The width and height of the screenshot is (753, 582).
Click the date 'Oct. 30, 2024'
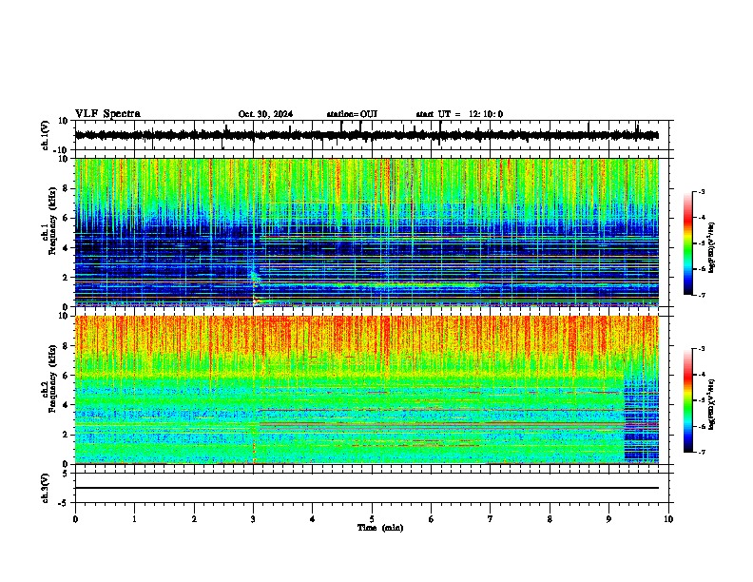pyautogui.click(x=265, y=114)
